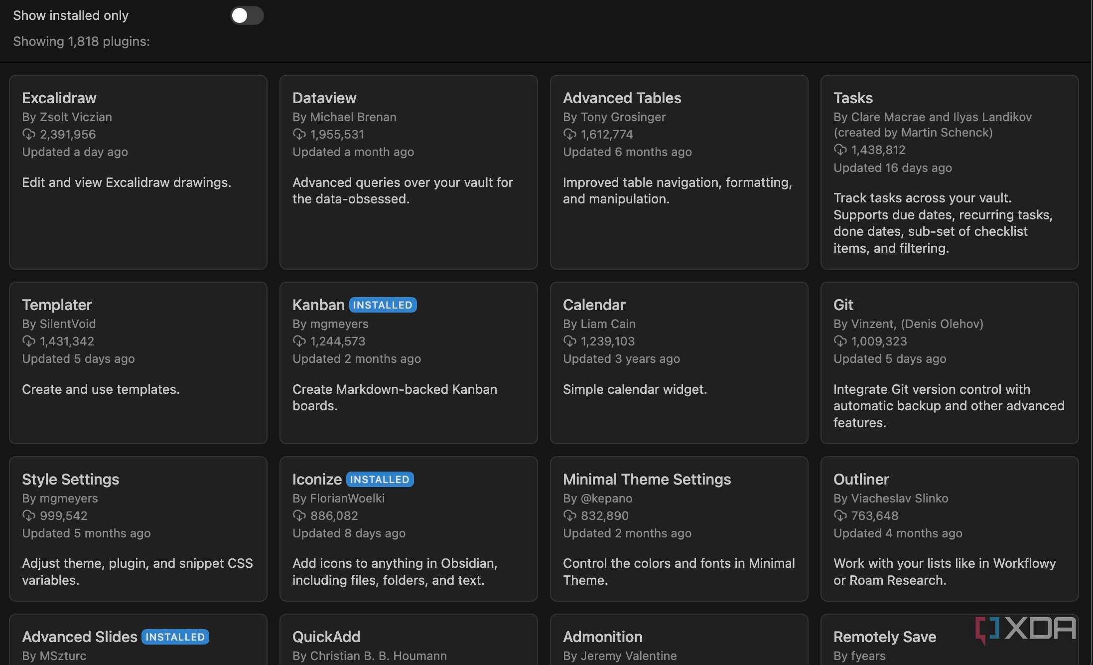Click 'Edit and view Excalidraw drawings.' description

tap(127, 182)
